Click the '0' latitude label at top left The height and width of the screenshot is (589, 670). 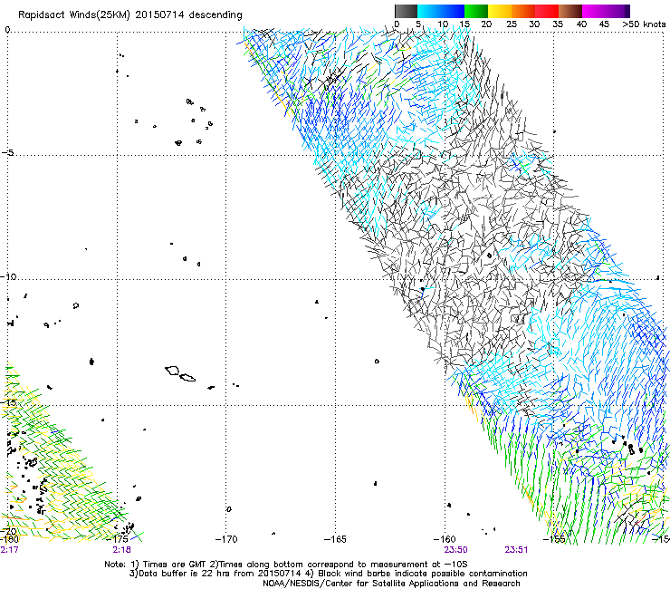click(7, 30)
